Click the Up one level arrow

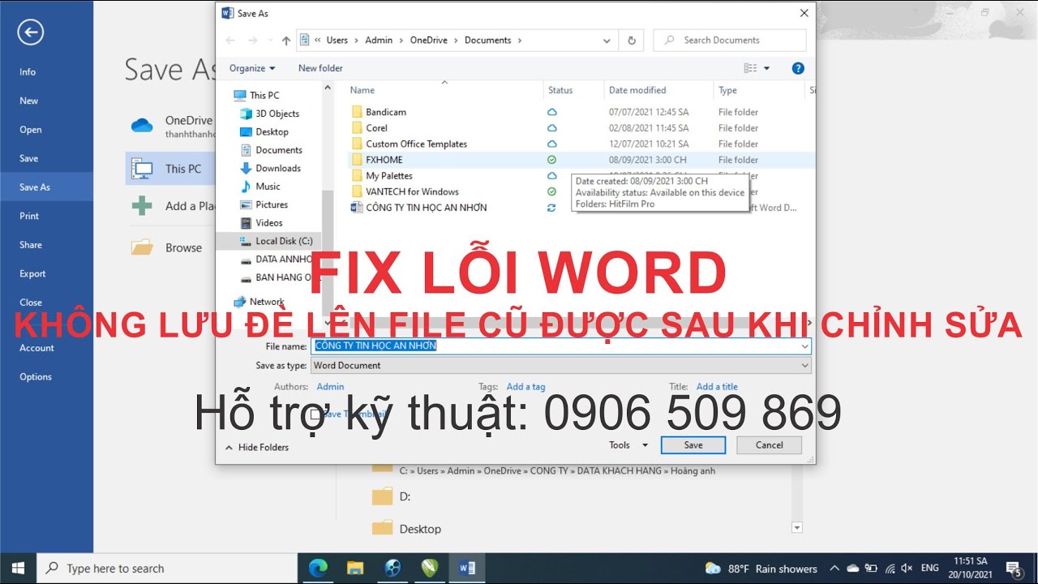tap(285, 40)
